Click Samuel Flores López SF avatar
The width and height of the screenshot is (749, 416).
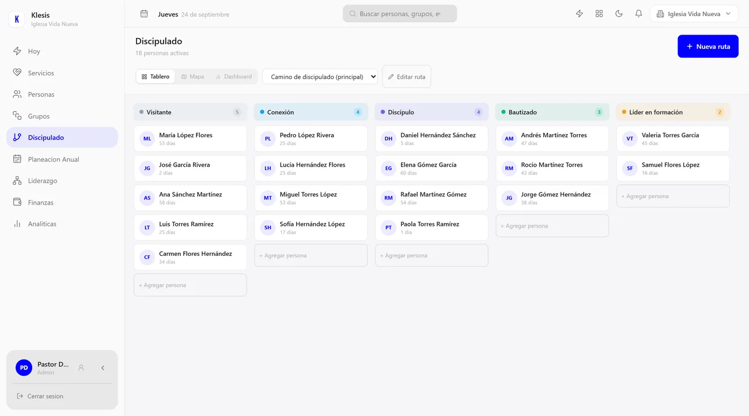630,168
